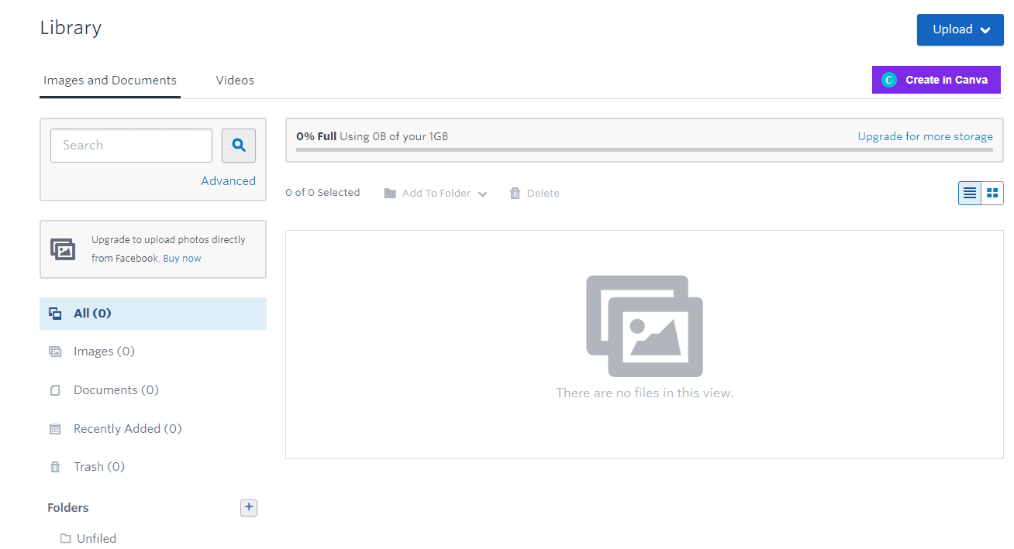Open the Trash section in sidebar
This screenshot has width=1014, height=549.
(x=98, y=466)
